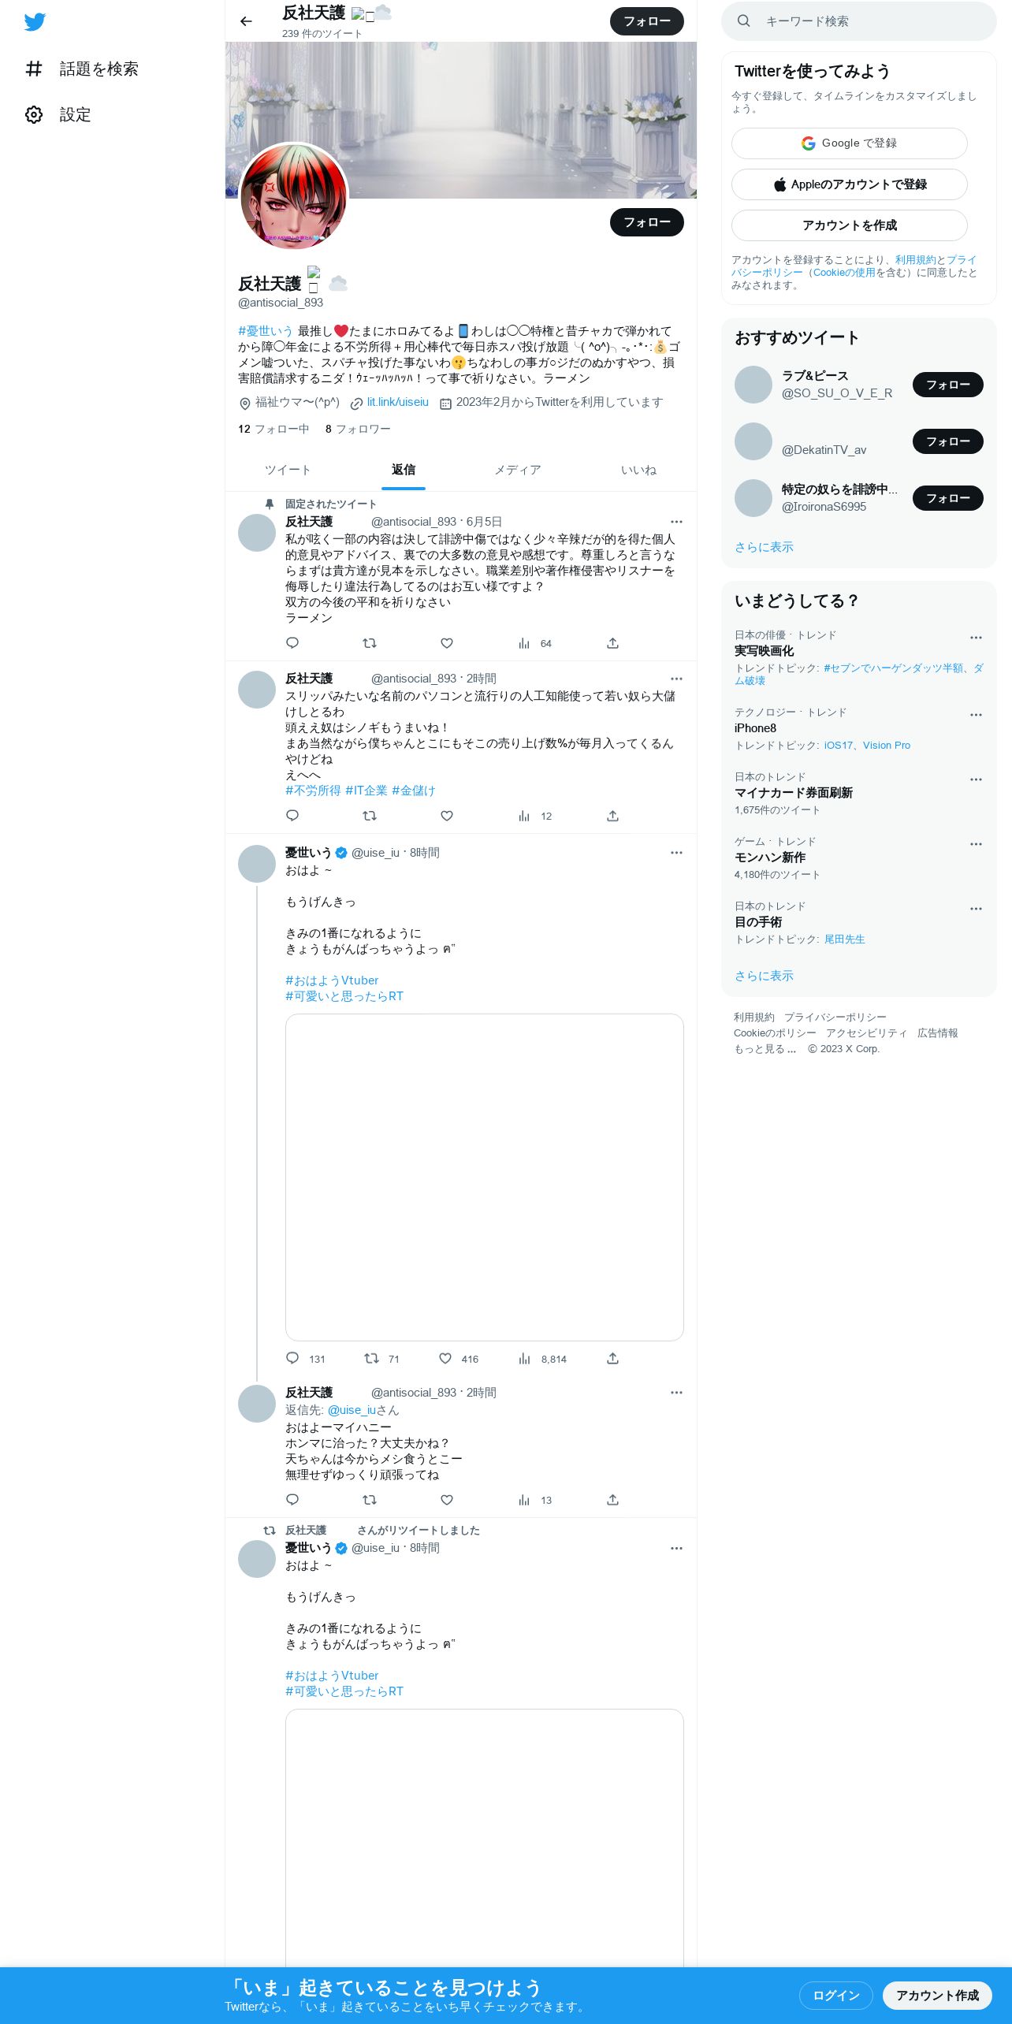Sign up with Google で登録 button
The width and height of the screenshot is (1012, 2024).
(849, 143)
